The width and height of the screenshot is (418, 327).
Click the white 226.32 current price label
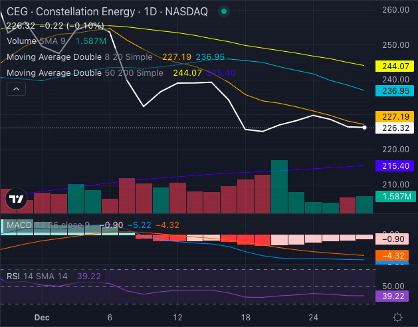coord(395,128)
